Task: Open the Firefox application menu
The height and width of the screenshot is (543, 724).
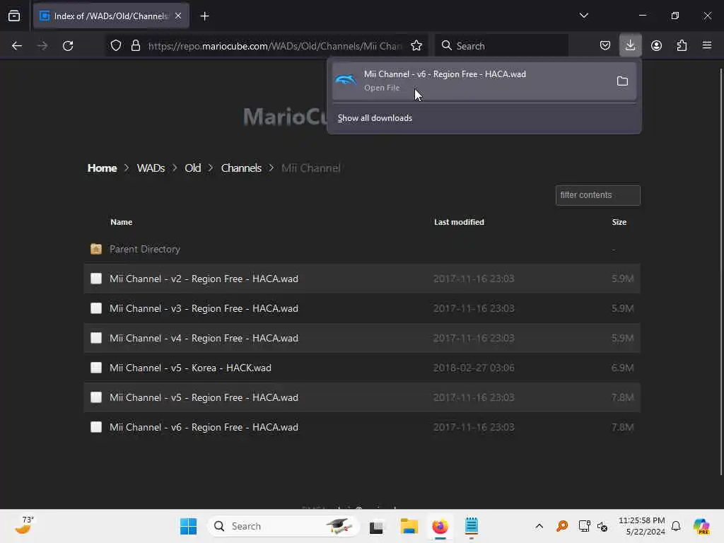Action: [707, 46]
